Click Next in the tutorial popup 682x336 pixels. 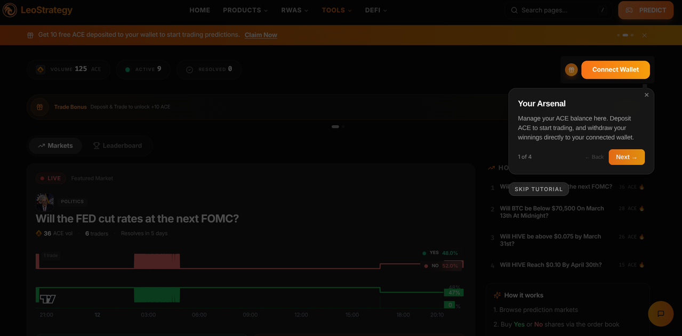[627, 157]
